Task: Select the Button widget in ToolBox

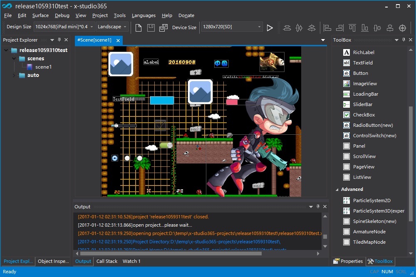Action: [360, 73]
